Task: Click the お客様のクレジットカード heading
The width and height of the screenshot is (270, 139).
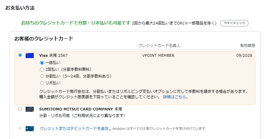Action: pyautogui.click(x=44, y=38)
